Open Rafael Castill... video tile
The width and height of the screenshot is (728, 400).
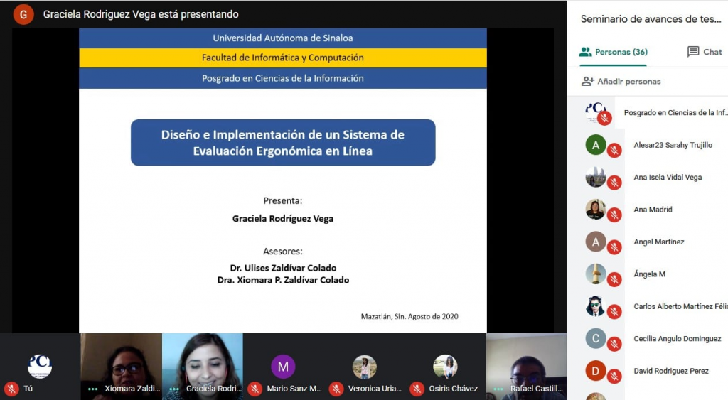coord(527,367)
